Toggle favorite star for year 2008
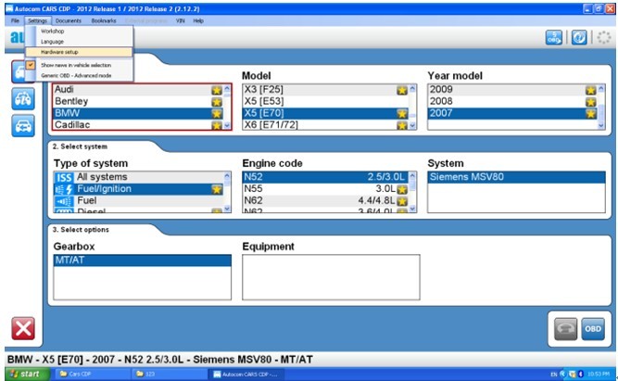This screenshot has height=381, width=618. point(590,102)
